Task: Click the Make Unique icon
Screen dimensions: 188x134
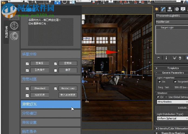Action: 174,58
